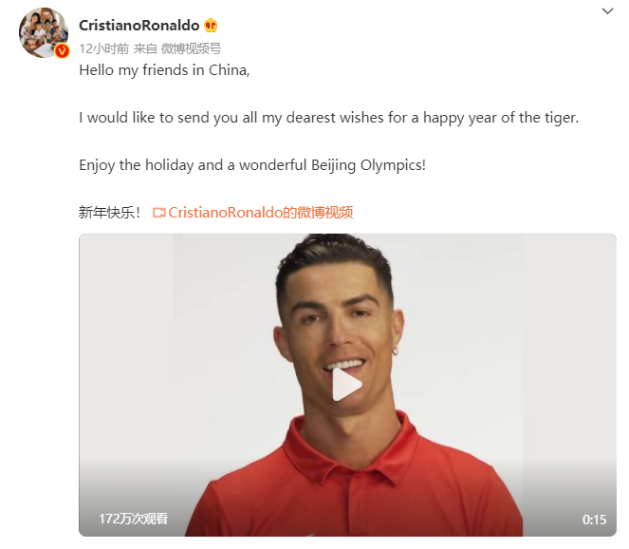
Task: Click the orange verified V badge
Action: pyautogui.click(x=62, y=51)
